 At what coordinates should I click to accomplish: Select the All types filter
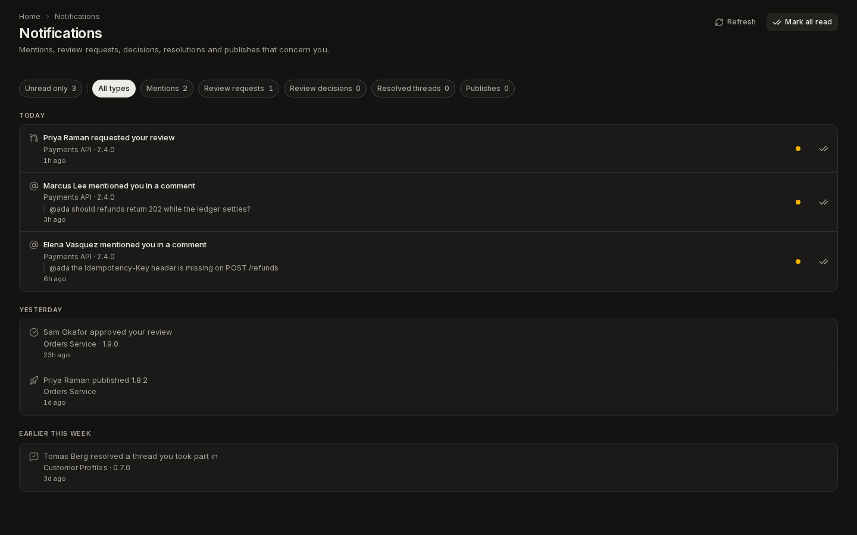tap(114, 89)
